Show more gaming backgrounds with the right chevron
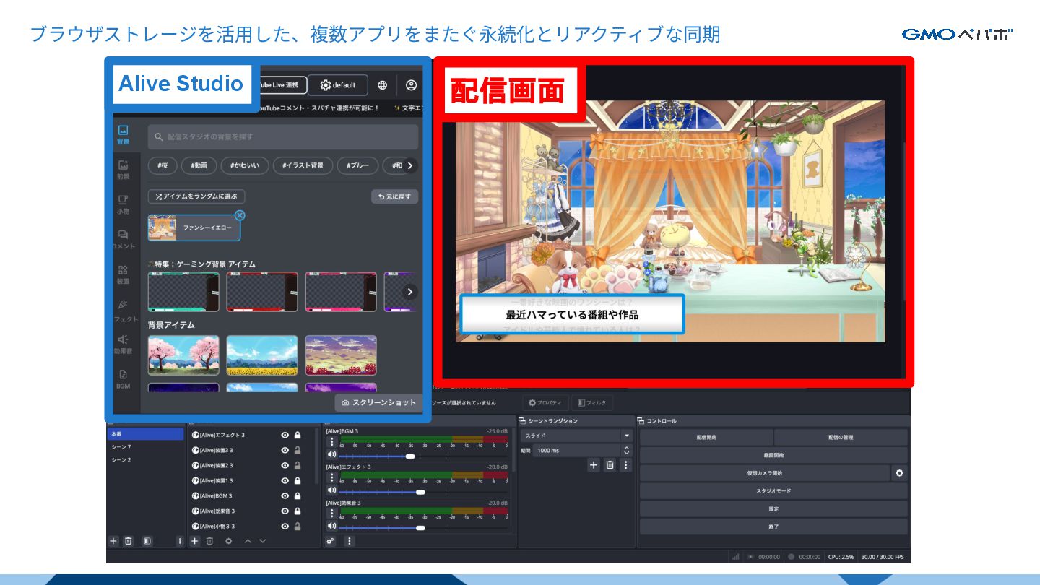 tap(410, 292)
